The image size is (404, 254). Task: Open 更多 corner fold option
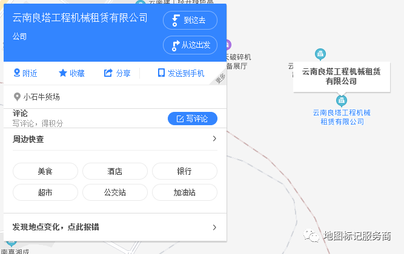[x=220, y=79]
